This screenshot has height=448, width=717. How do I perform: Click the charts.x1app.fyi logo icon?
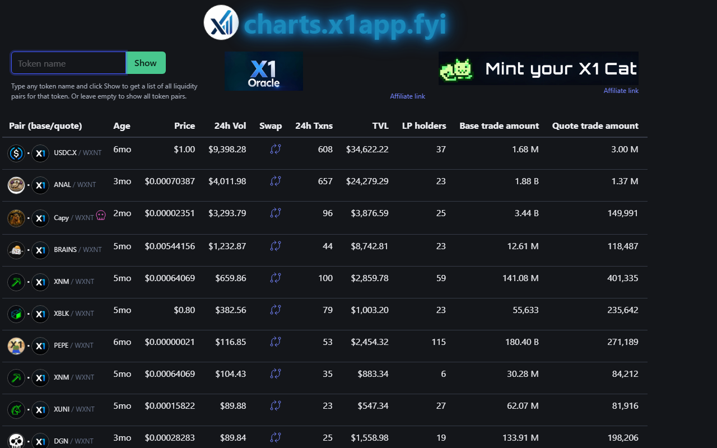[x=222, y=22]
